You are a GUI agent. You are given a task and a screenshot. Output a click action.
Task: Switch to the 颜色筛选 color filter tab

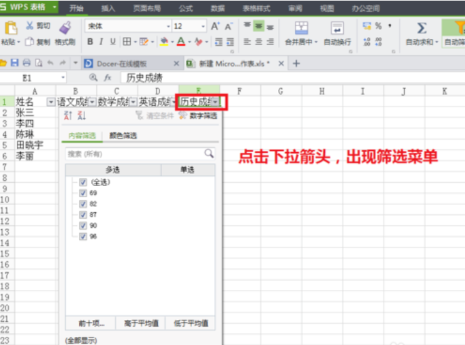(123, 136)
